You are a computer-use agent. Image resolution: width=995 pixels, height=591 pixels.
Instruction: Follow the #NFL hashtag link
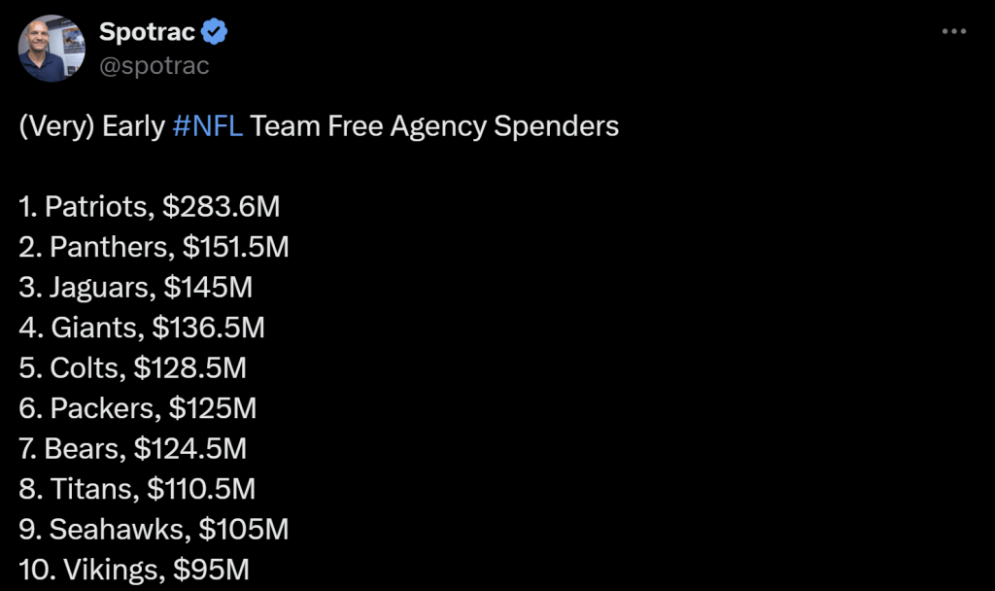(x=208, y=126)
